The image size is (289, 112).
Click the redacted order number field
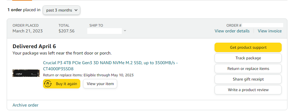pos(263,25)
